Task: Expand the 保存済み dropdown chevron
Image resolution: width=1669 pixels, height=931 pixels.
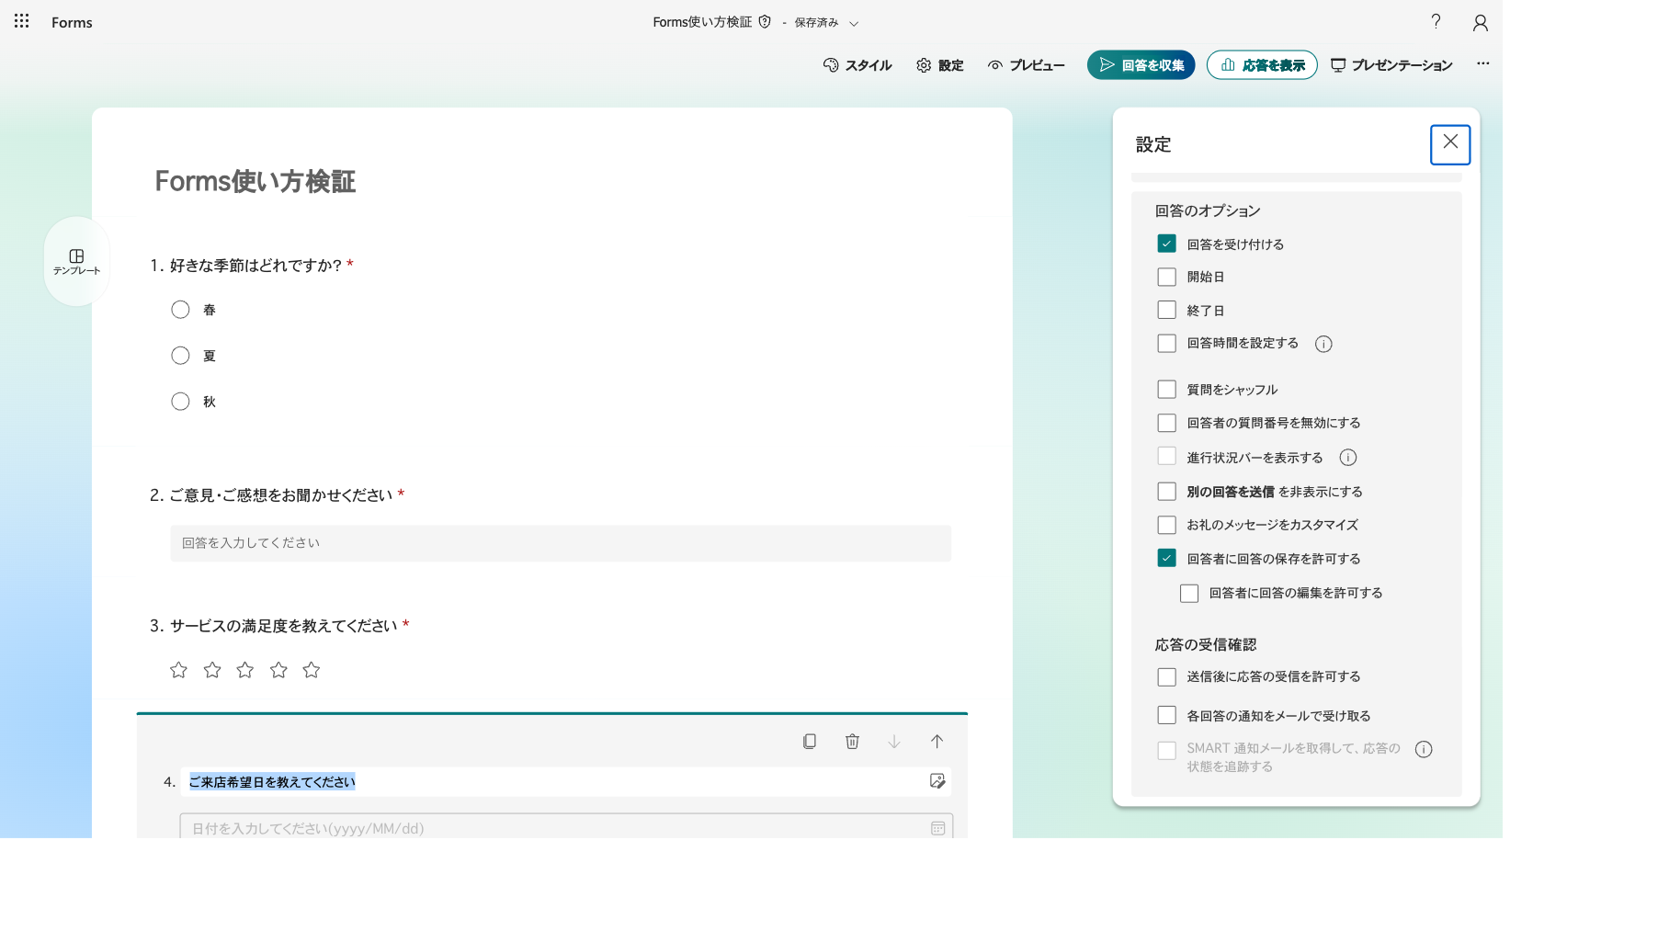Action: [854, 24]
